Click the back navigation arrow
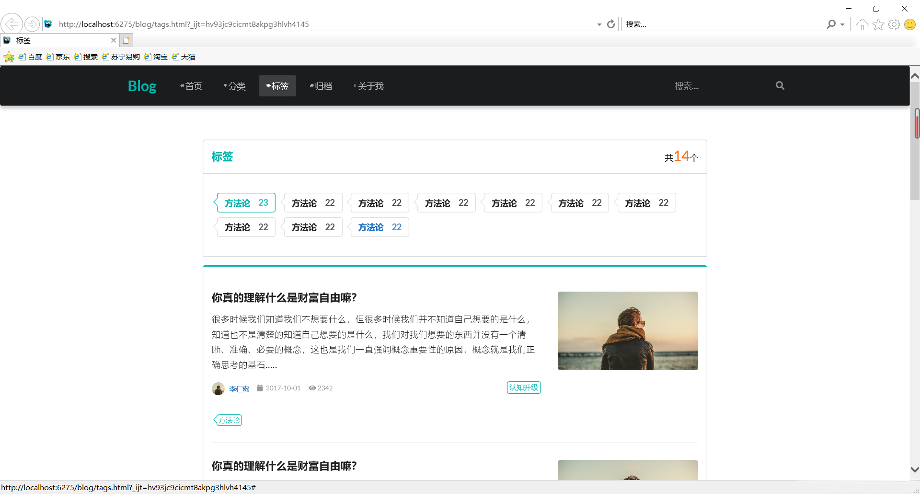920x494 pixels. click(x=11, y=24)
